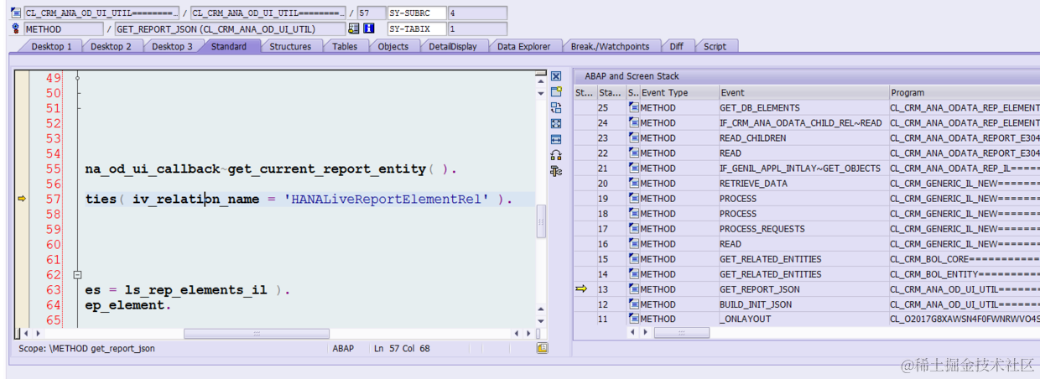Click the RETRIEVE_DATA event cell
Viewport: 1040px width, 379px height.
pos(803,184)
